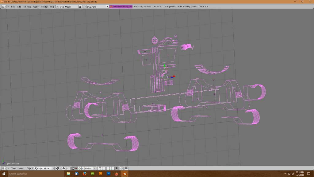
Task: Browse screen layouts with SR arrows button
Action: tap(57, 7)
